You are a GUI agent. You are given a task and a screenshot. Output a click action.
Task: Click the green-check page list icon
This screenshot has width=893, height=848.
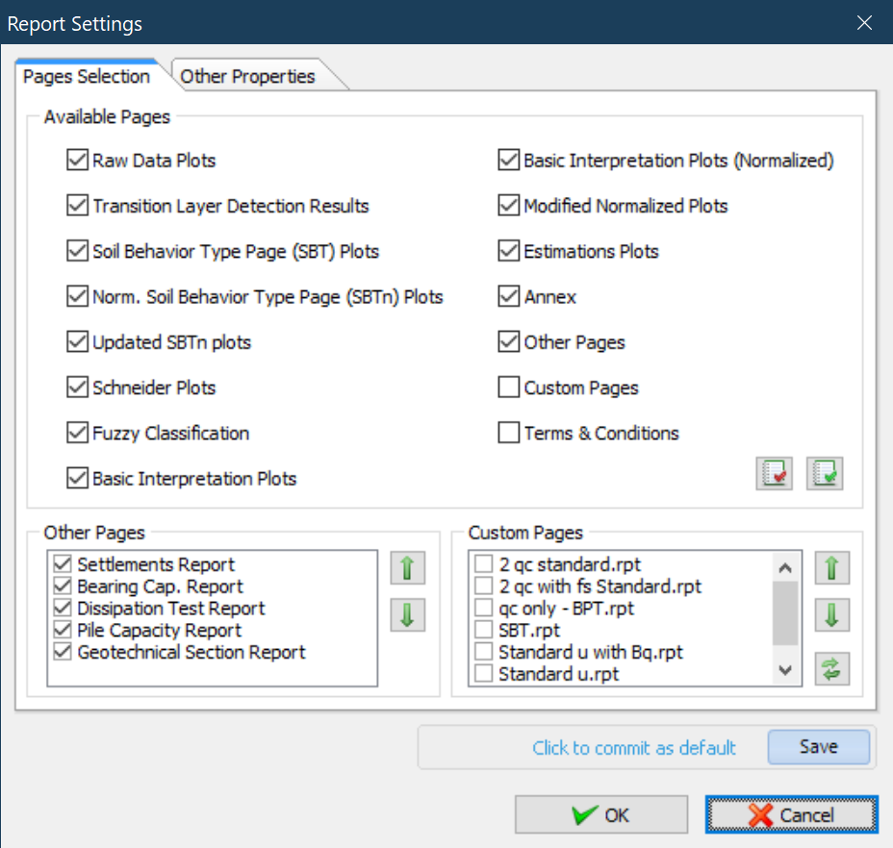coord(825,474)
